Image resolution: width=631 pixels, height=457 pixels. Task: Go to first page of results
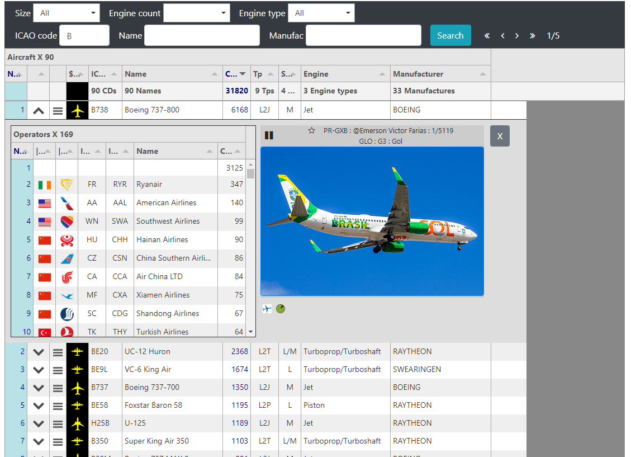pyautogui.click(x=487, y=36)
